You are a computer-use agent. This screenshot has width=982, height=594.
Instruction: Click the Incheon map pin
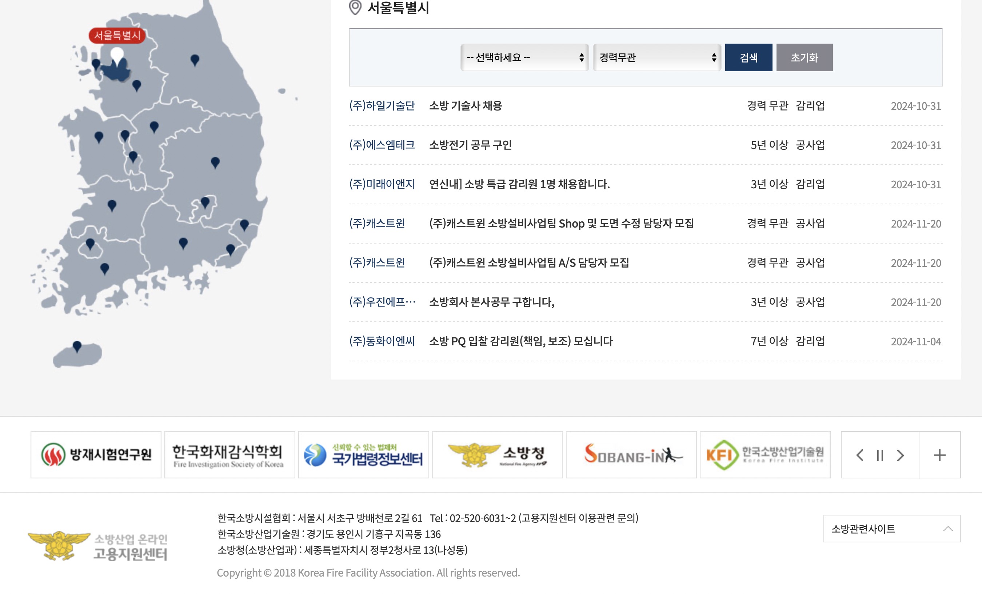point(96,64)
